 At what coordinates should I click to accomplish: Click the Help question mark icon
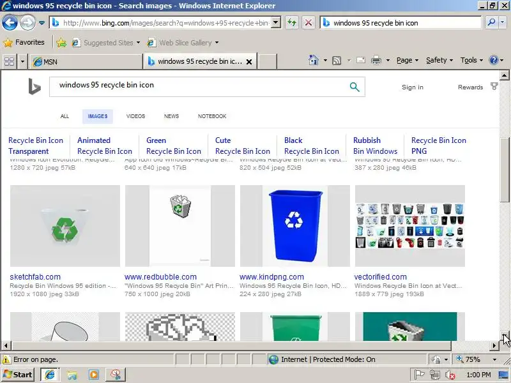coord(493,60)
